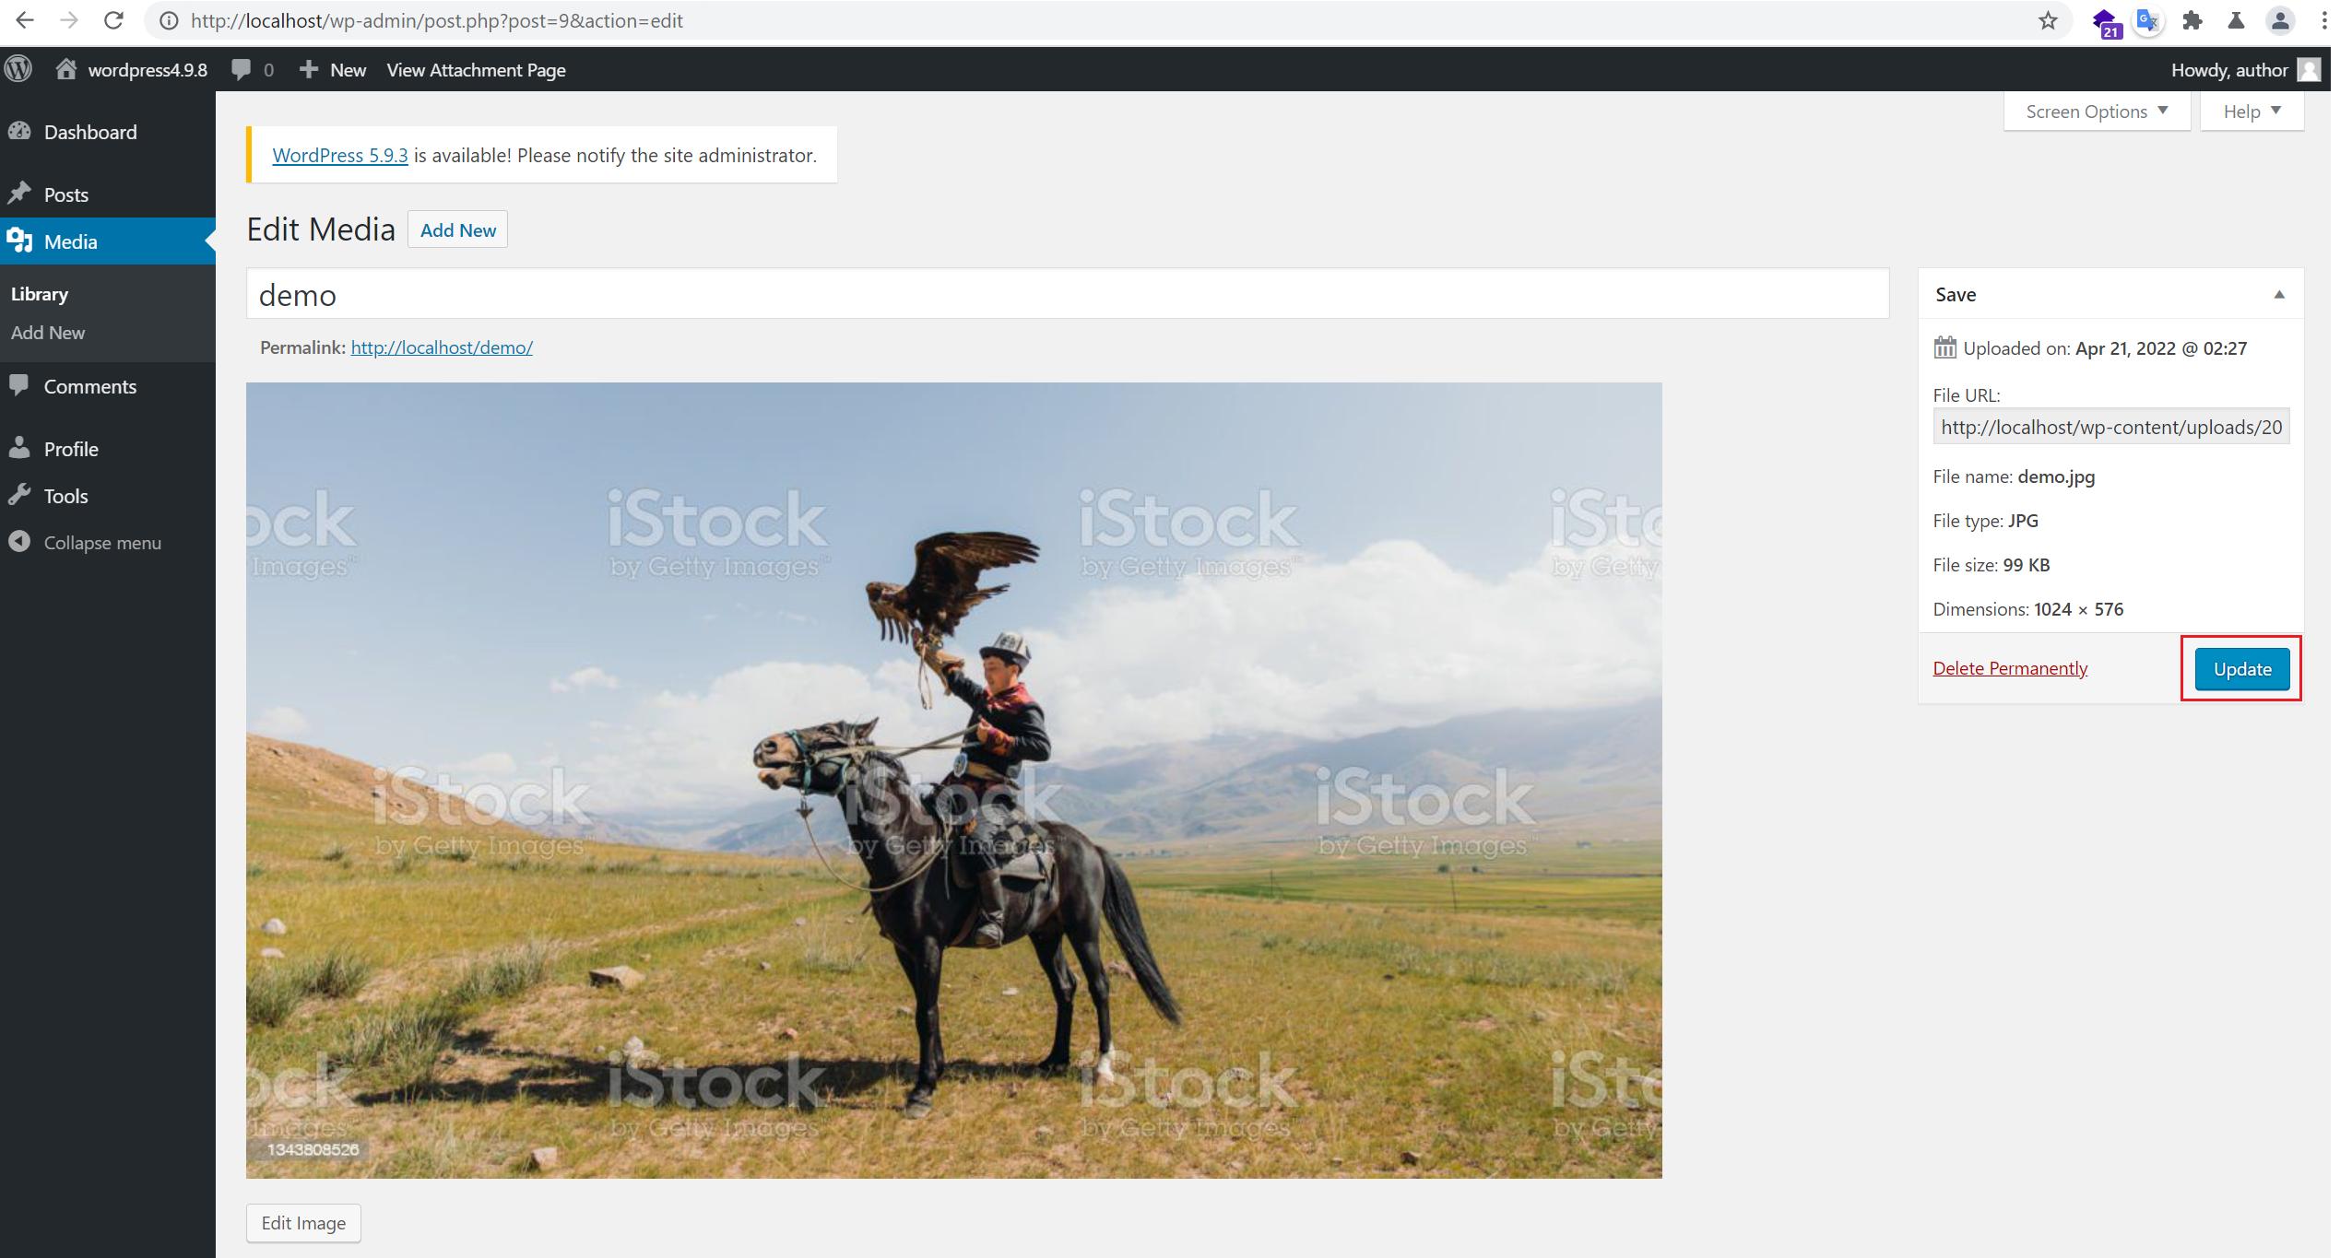Open the Media Library submenu item
This screenshot has height=1258, width=2352.
[x=40, y=294]
